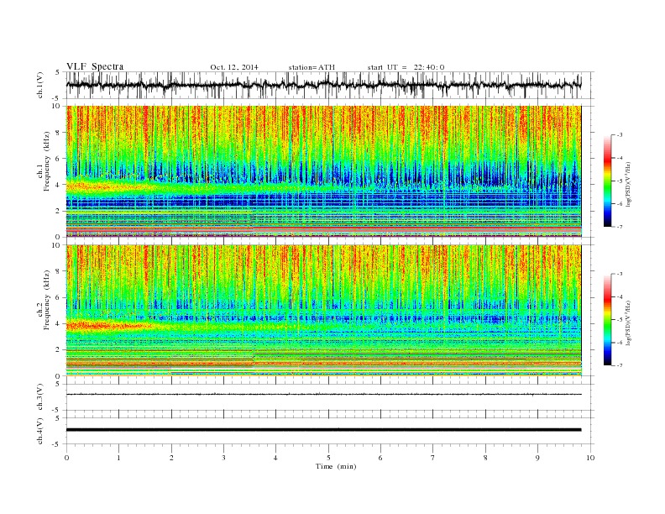Click the ch.3 flat waveform trace
Screen dimensions: 665x514
pos(323,395)
